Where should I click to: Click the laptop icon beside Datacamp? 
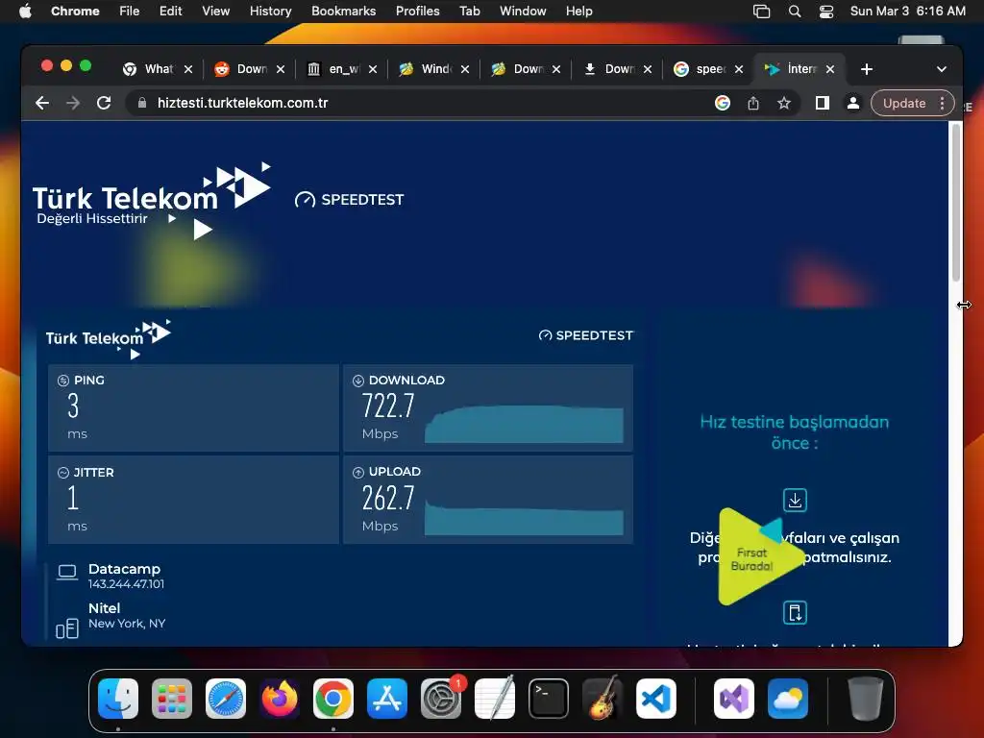tap(67, 572)
